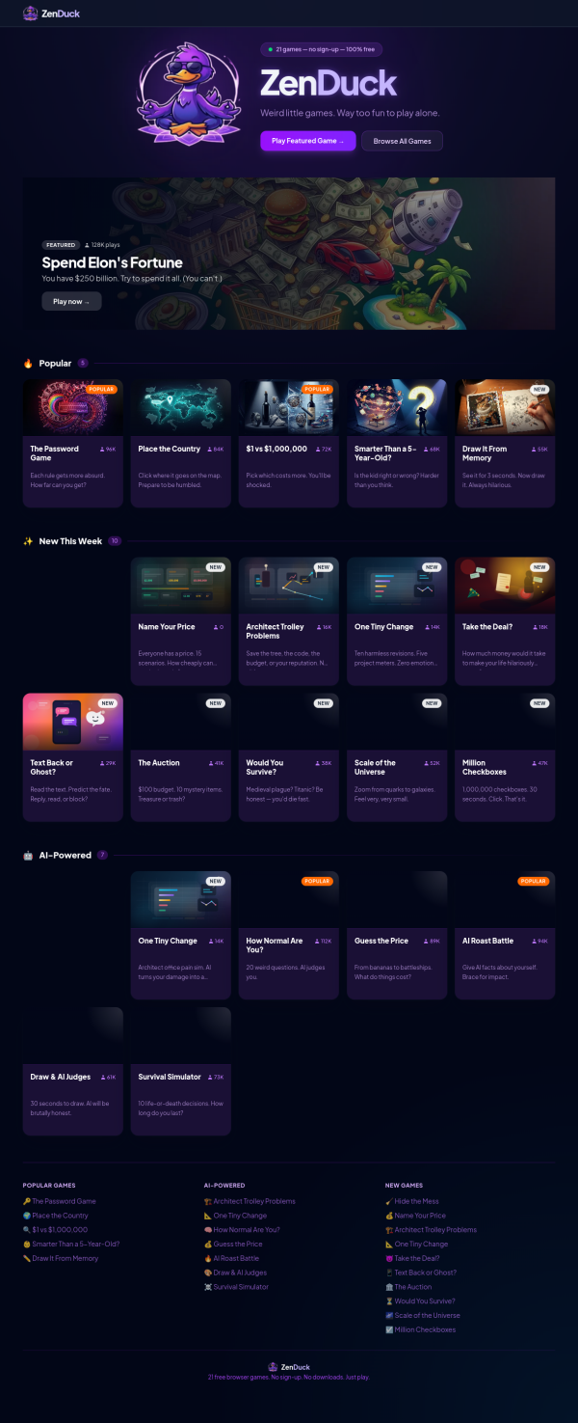Open the Guess the Price game card
Screen dimensions: 578x1423
point(397,935)
